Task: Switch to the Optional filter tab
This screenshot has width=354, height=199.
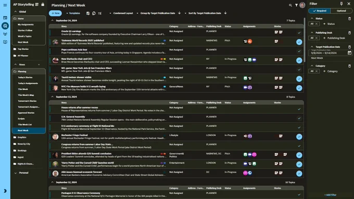Action: [341, 11]
